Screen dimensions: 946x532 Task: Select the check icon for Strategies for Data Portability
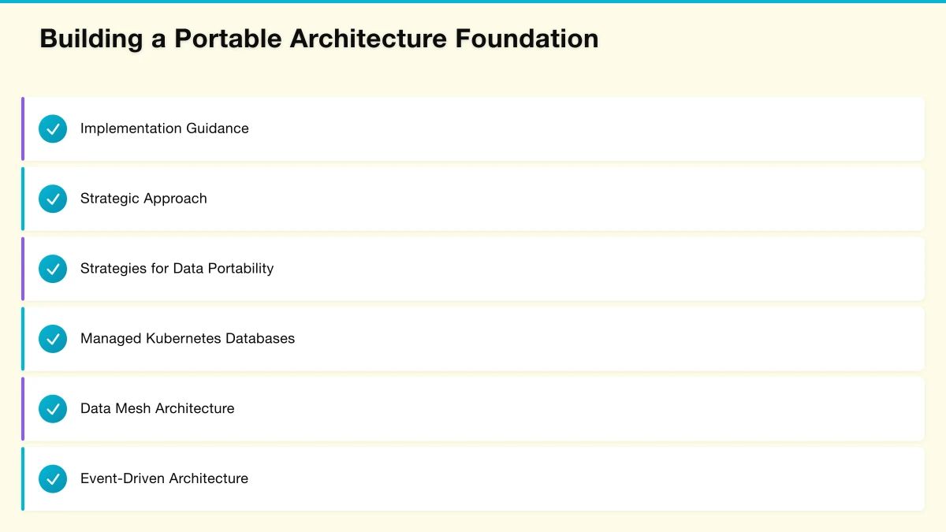(53, 269)
